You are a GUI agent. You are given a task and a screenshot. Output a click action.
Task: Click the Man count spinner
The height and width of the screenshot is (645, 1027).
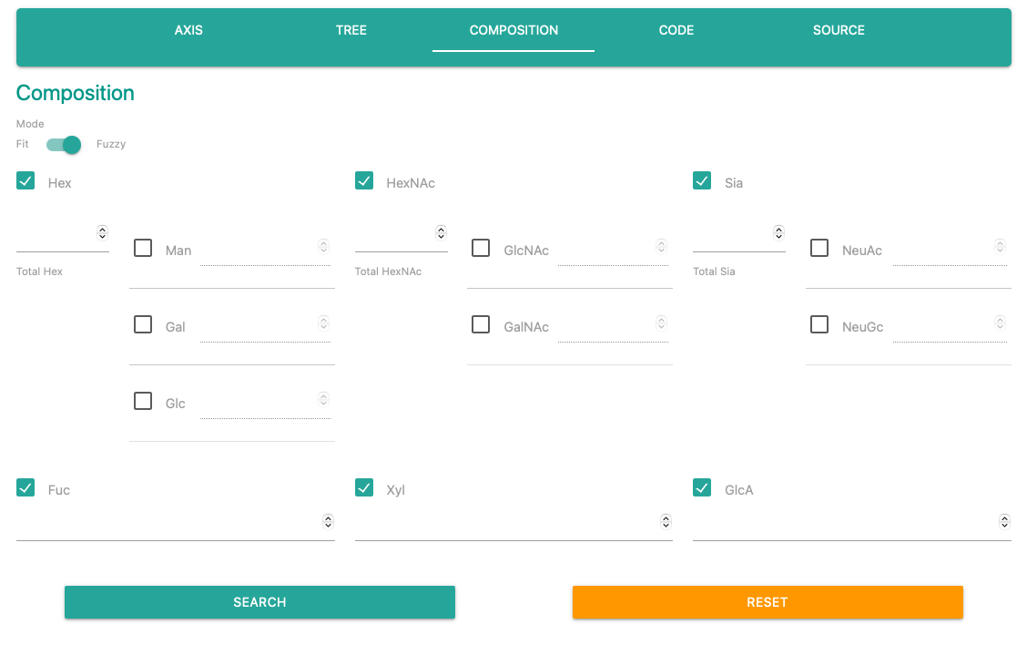(323, 246)
